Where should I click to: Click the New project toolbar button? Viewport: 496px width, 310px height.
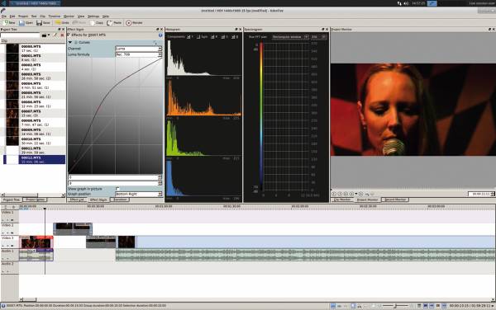pos(9,23)
